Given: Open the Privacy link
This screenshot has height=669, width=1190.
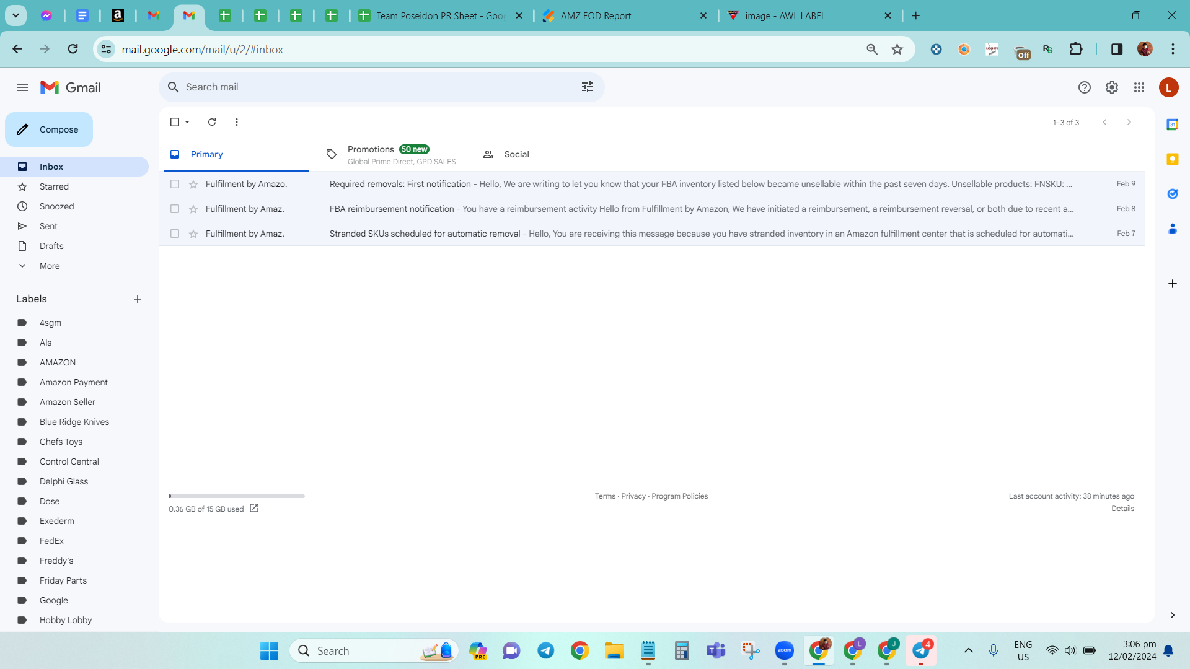Looking at the screenshot, I should (633, 496).
